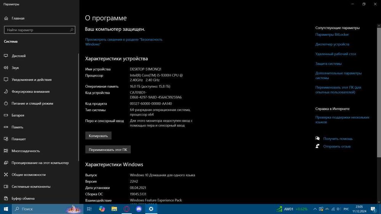Open the taskbar clock and date
This screenshot has height=214, width=381.
click(x=359, y=209)
